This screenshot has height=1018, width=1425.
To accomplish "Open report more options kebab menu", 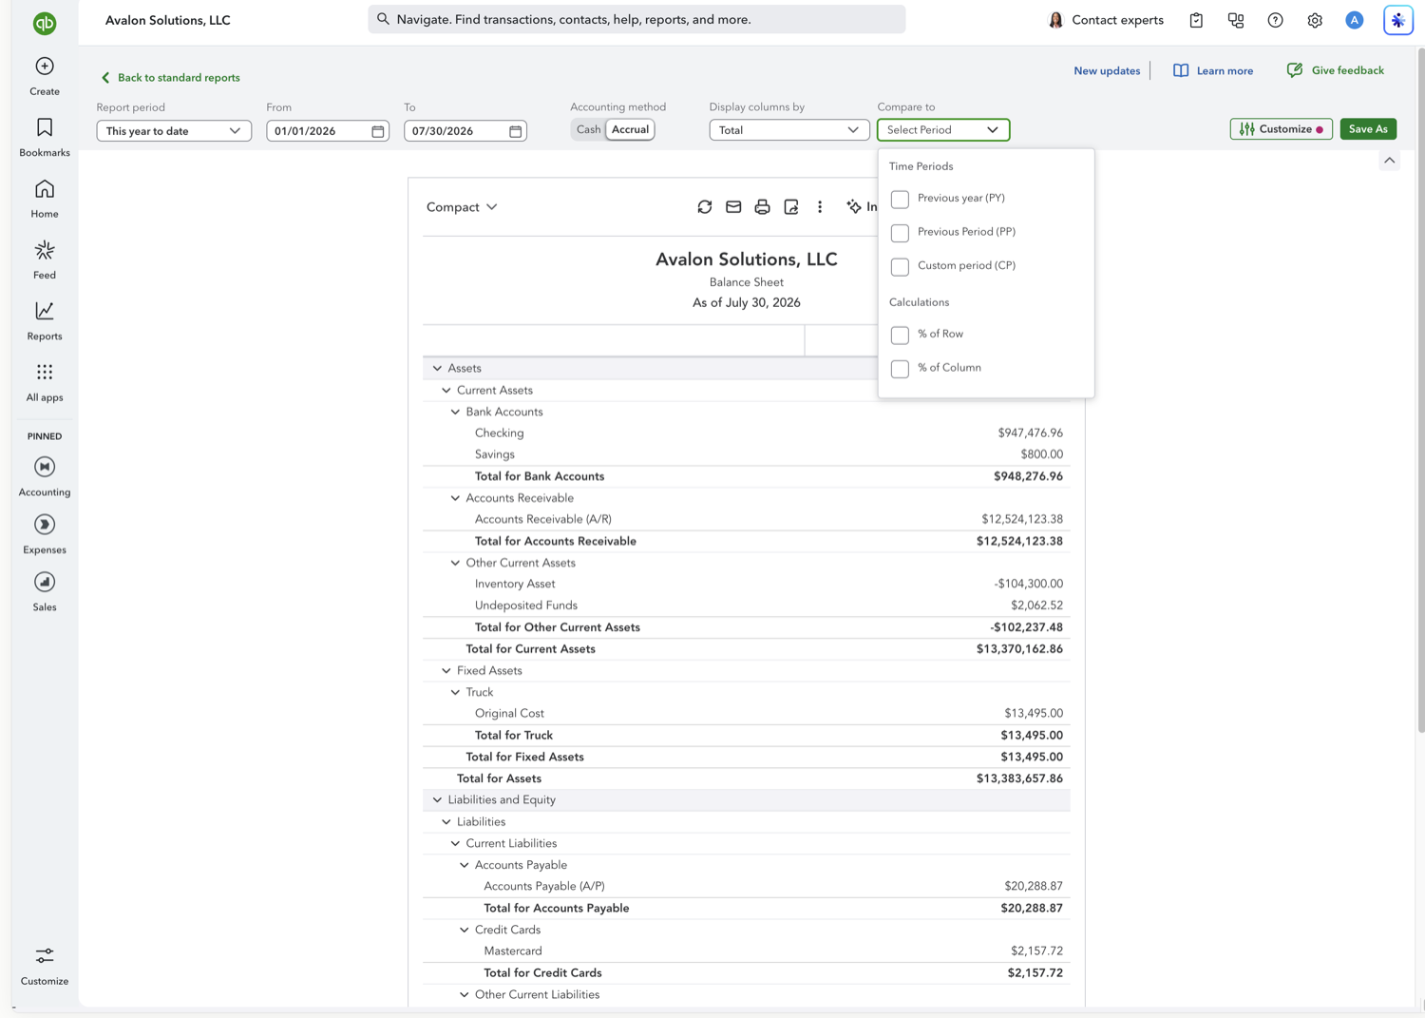I will coord(820,206).
